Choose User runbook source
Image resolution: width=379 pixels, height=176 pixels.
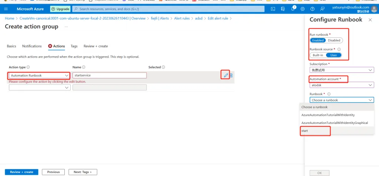click(333, 55)
